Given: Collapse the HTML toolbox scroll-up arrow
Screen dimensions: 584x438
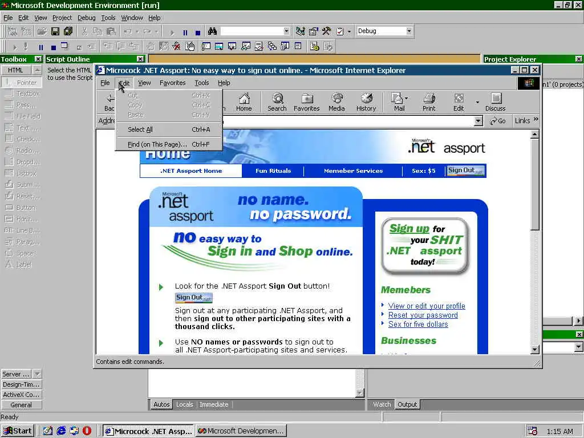Looking at the screenshot, I should (x=37, y=70).
